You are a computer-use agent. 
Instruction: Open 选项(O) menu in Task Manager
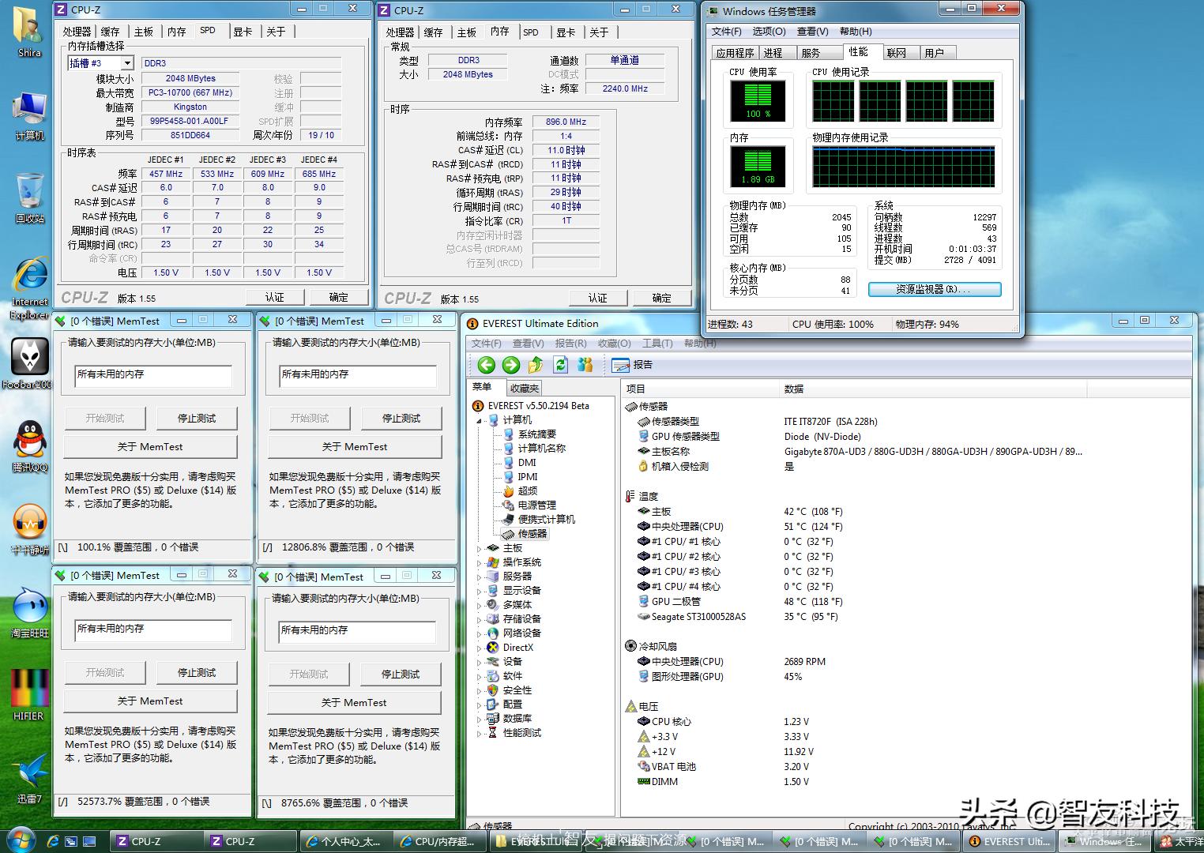tap(769, 32)
